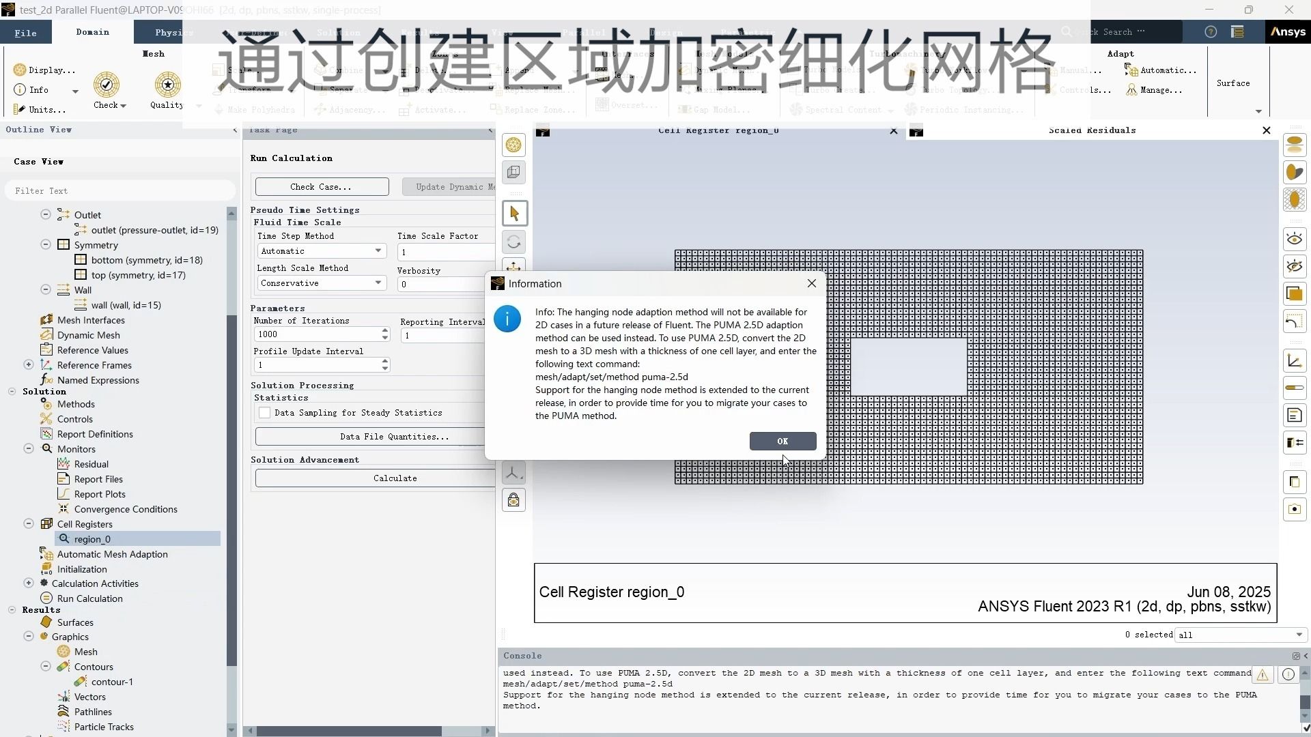
Task: Collapse the Wall tree node
Action: point(46,289)
